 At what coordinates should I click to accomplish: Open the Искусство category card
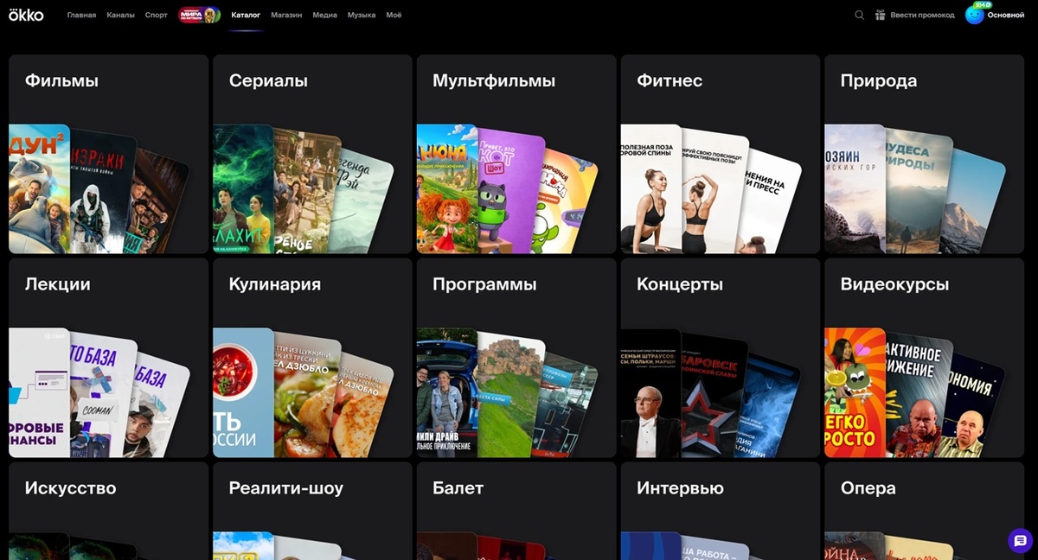(x=109, y=511)
